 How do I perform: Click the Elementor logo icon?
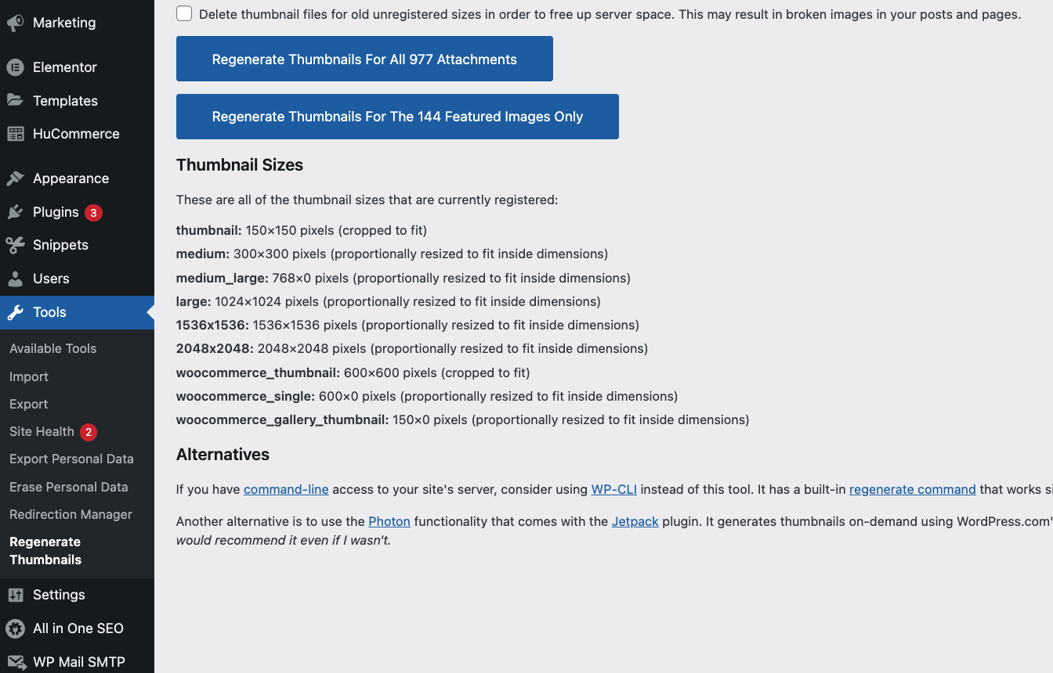click(x=16, y=67)
